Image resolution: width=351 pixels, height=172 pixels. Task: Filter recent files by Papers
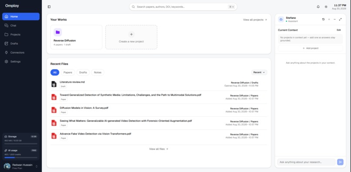[x=68, y=72]
